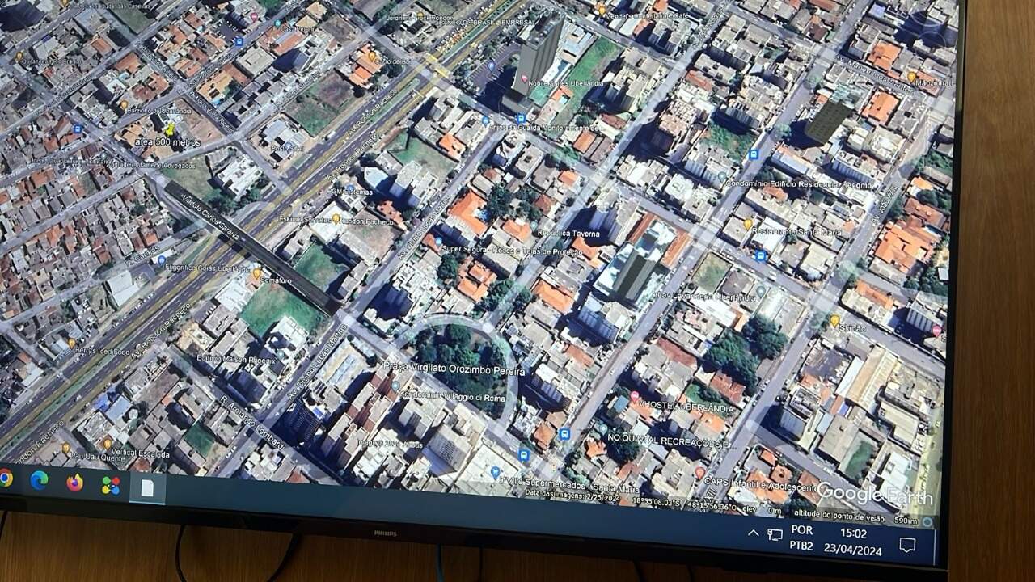Select Praça Virgilato Orozimbo Pereira label
Image resolution: width=1035 pixels, height=582 pixels.
point(454,370)
